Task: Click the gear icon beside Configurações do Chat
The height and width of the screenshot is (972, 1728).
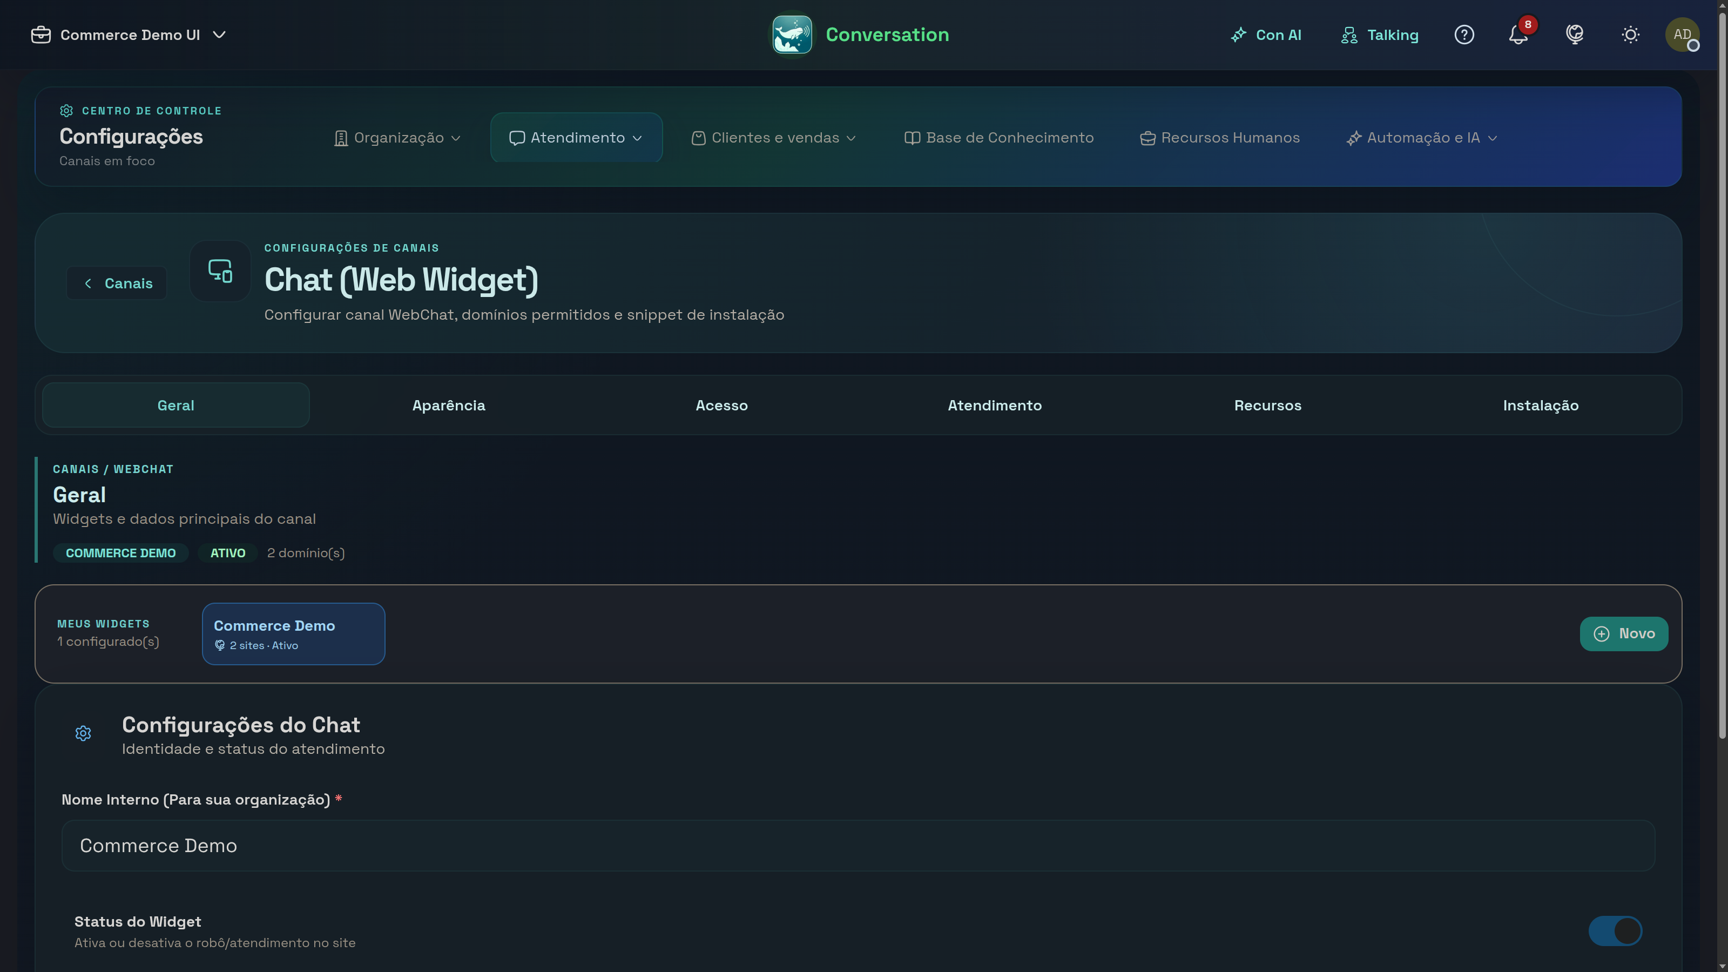Action: click(x=83, y=733)
